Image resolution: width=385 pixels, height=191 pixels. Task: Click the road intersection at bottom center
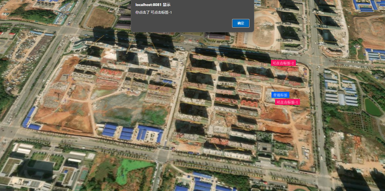click(x=163, y=156)
